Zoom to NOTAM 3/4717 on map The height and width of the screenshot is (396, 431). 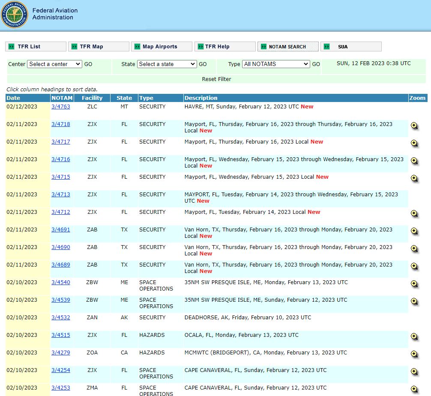click(x=414, y=144)
